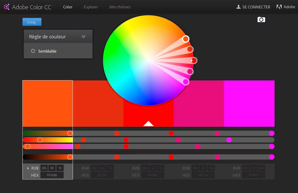Click the double chevron in the color rule panel
298x193 pixels.
click(83, 36)
